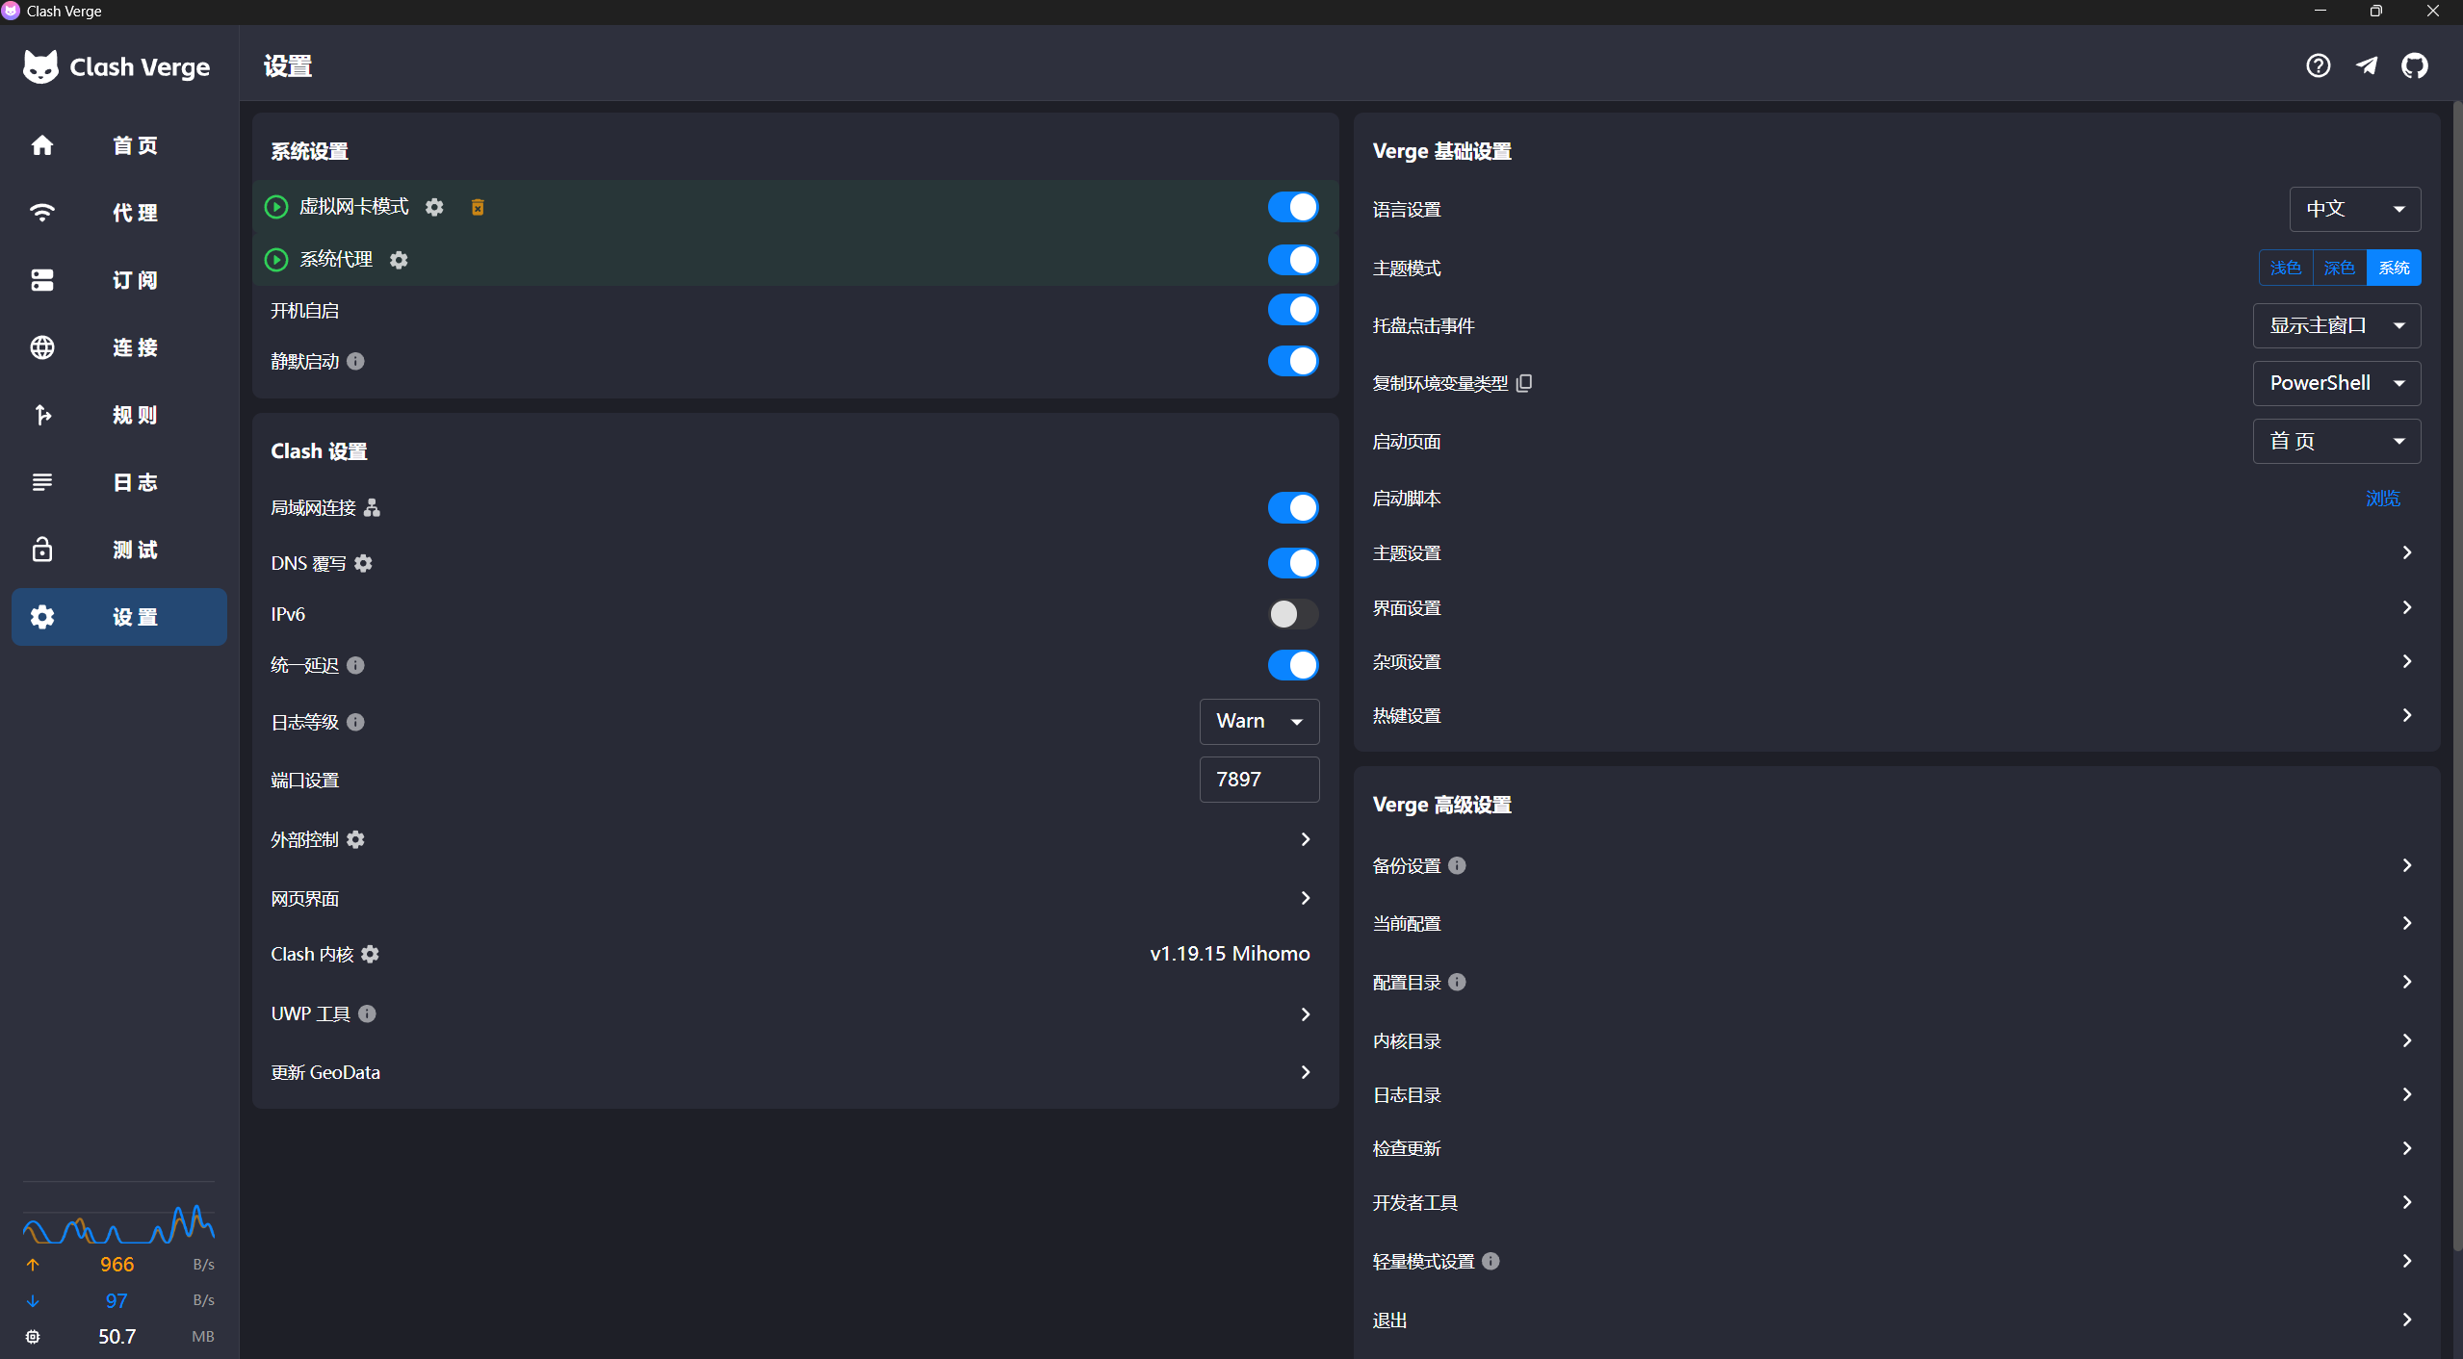Select the 深色 theme mode button
The image size is (2463, 1359).
pyautogui.click(x=2339, y=268)
